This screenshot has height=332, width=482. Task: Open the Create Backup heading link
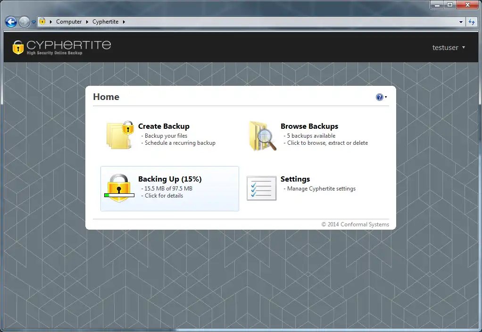pos(164,126)
